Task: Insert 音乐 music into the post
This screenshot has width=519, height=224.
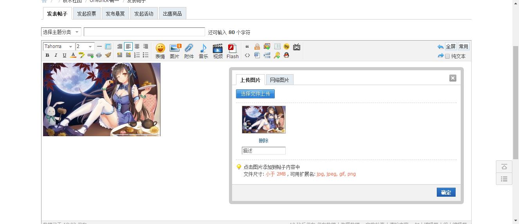Action: pyautogui.click(x=203, y=51)
